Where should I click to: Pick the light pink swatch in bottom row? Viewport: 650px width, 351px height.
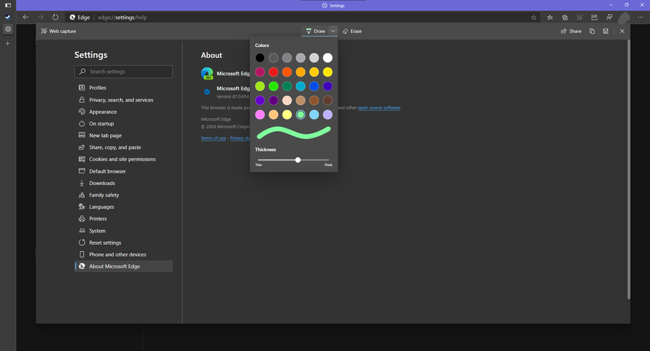coord(260,114)
